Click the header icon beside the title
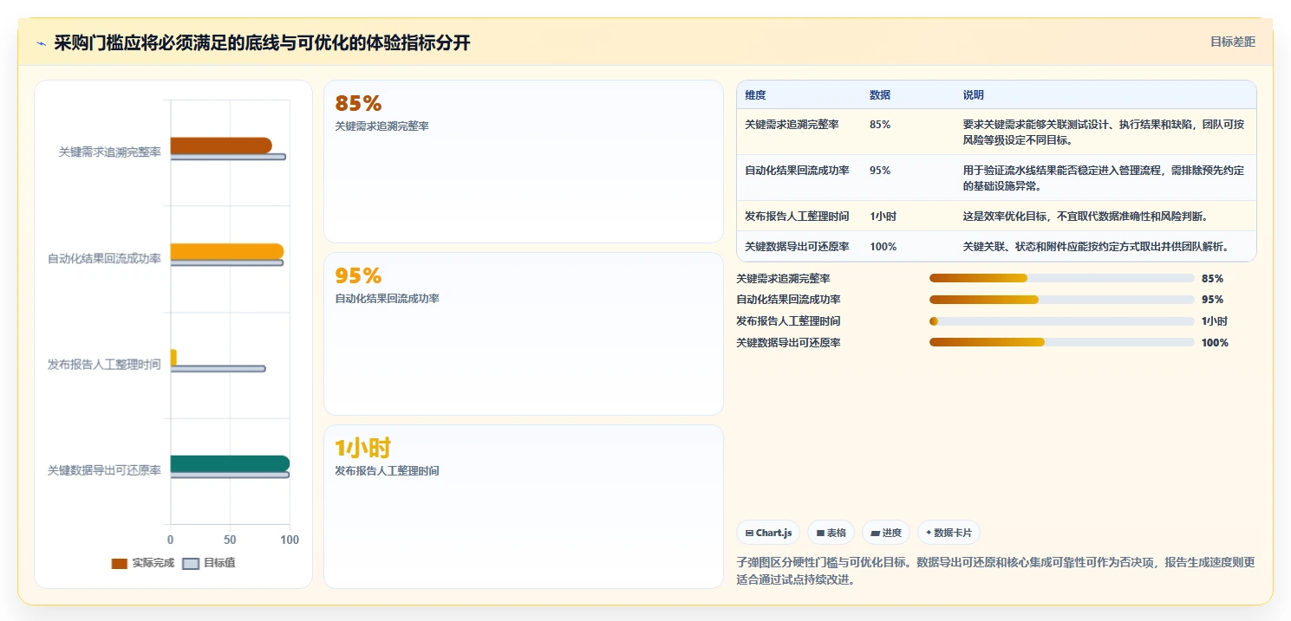The image size is (1291, 621). point(41,43)
